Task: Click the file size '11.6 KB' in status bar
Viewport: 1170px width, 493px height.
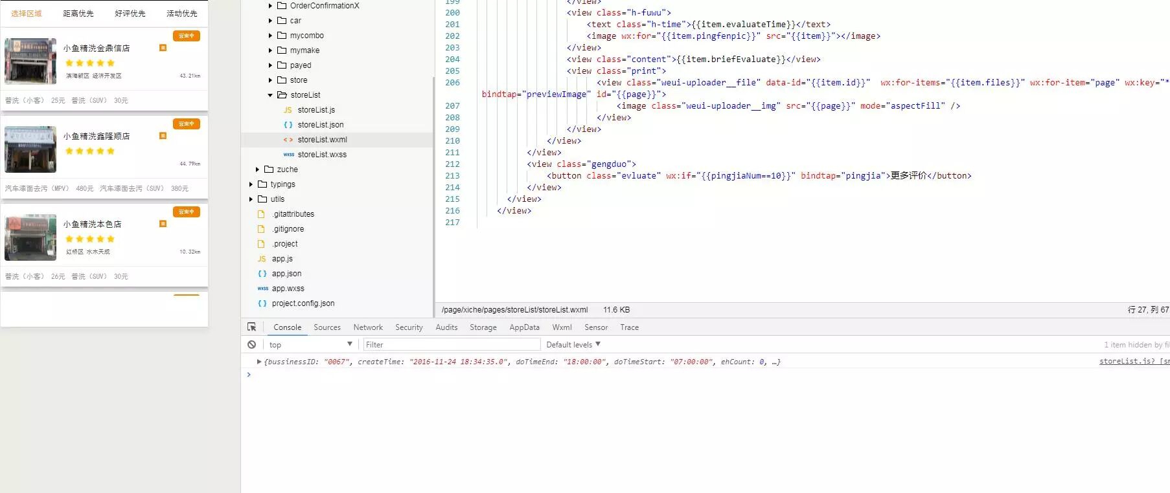Action: coord(616,310)
